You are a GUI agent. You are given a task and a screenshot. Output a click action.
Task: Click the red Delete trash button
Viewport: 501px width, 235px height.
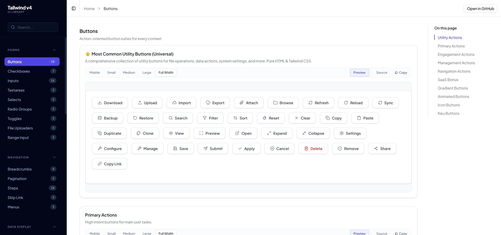tap(313, 148)
